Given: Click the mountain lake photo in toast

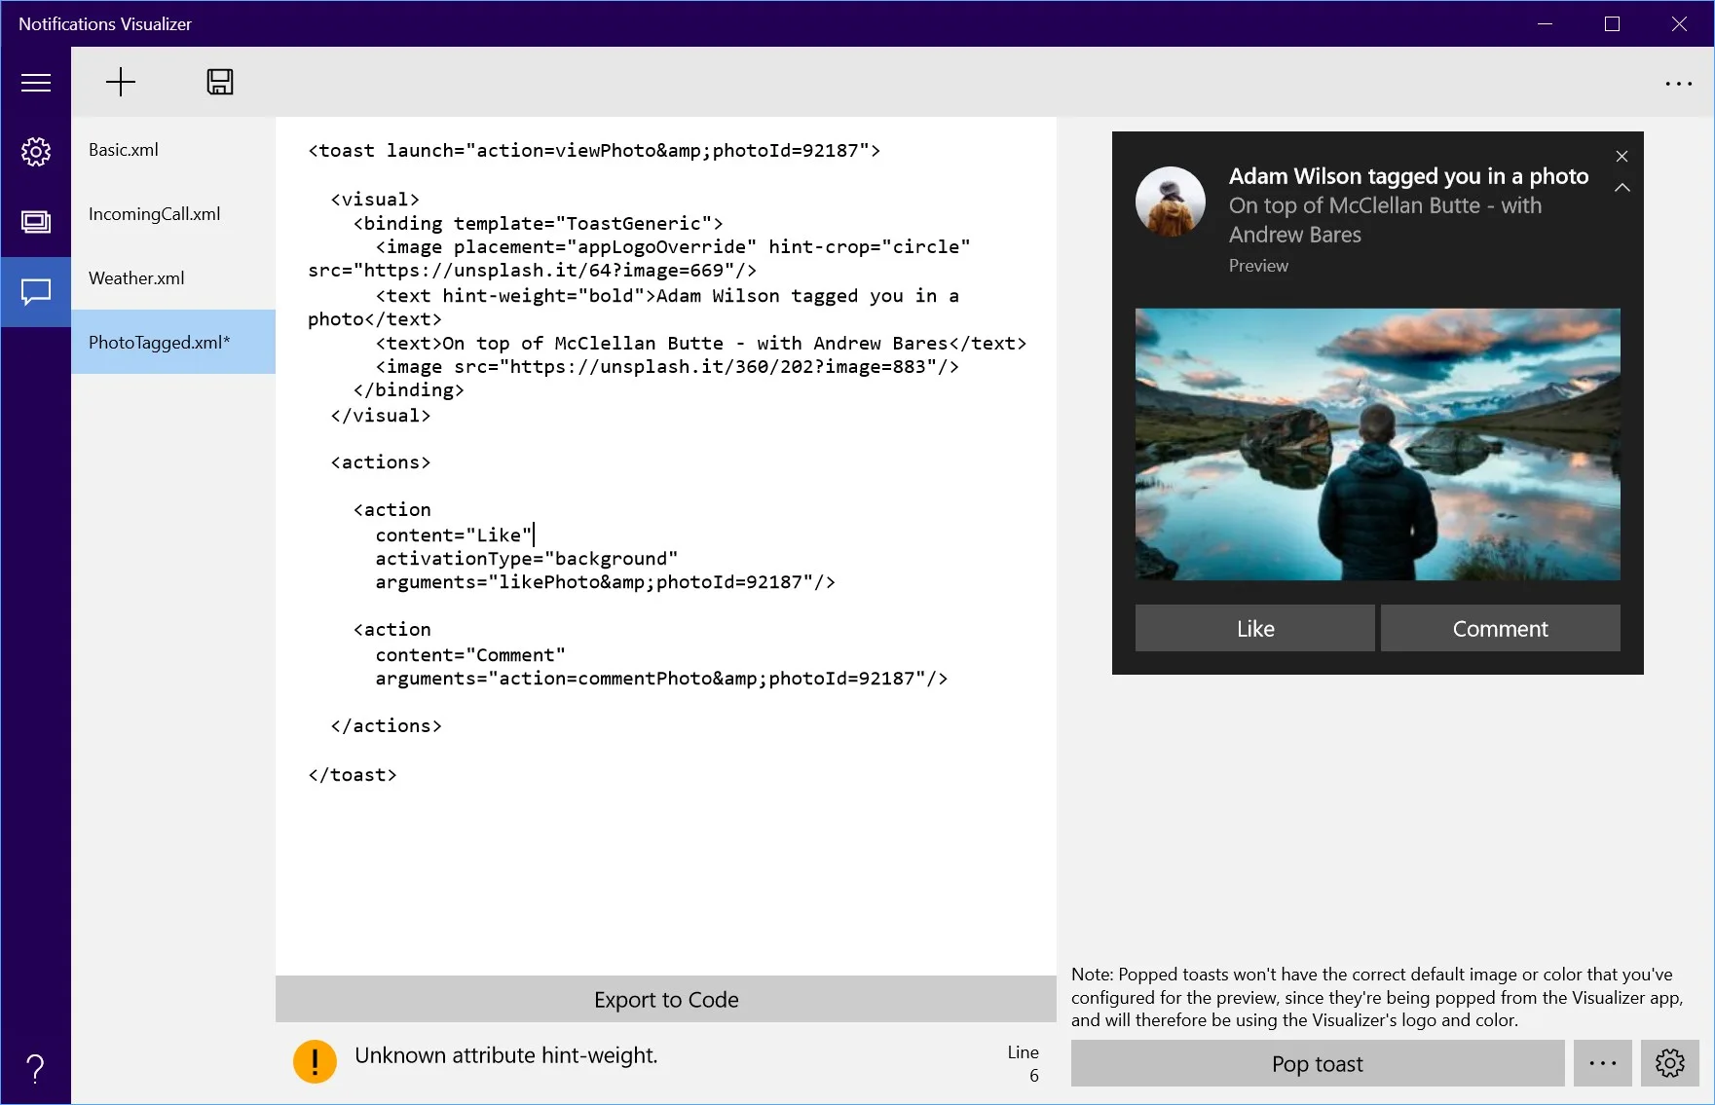Looking at the screenshot, I should [x=1378, y=444].
